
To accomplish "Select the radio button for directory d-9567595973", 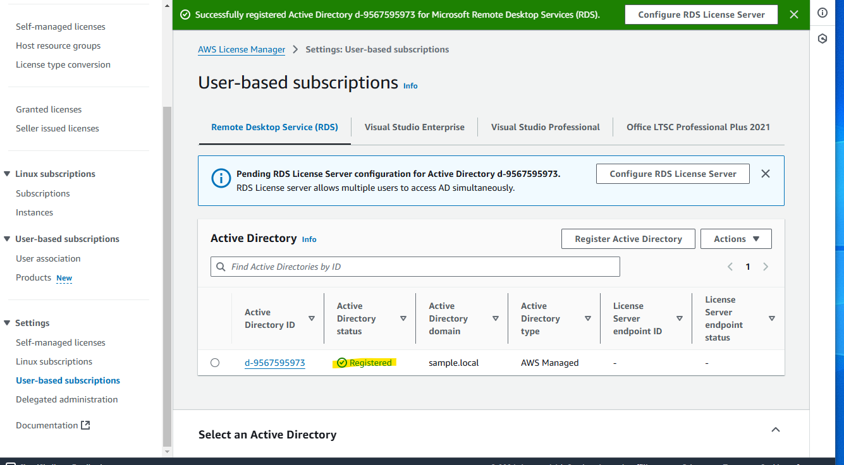I will click(215, 362).
